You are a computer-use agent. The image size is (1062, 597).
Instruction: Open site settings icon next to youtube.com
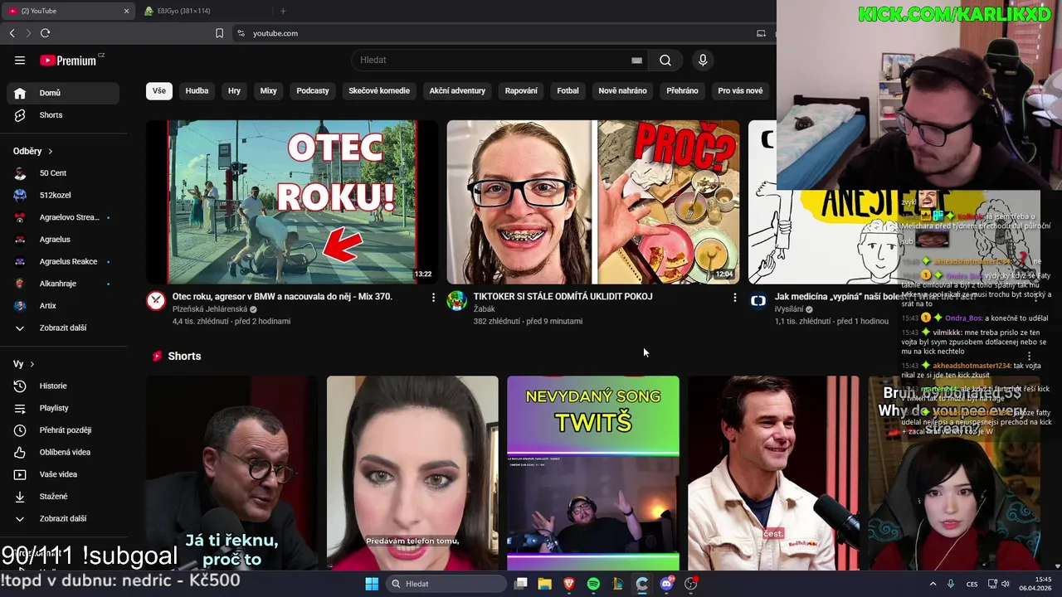(241, 33)
